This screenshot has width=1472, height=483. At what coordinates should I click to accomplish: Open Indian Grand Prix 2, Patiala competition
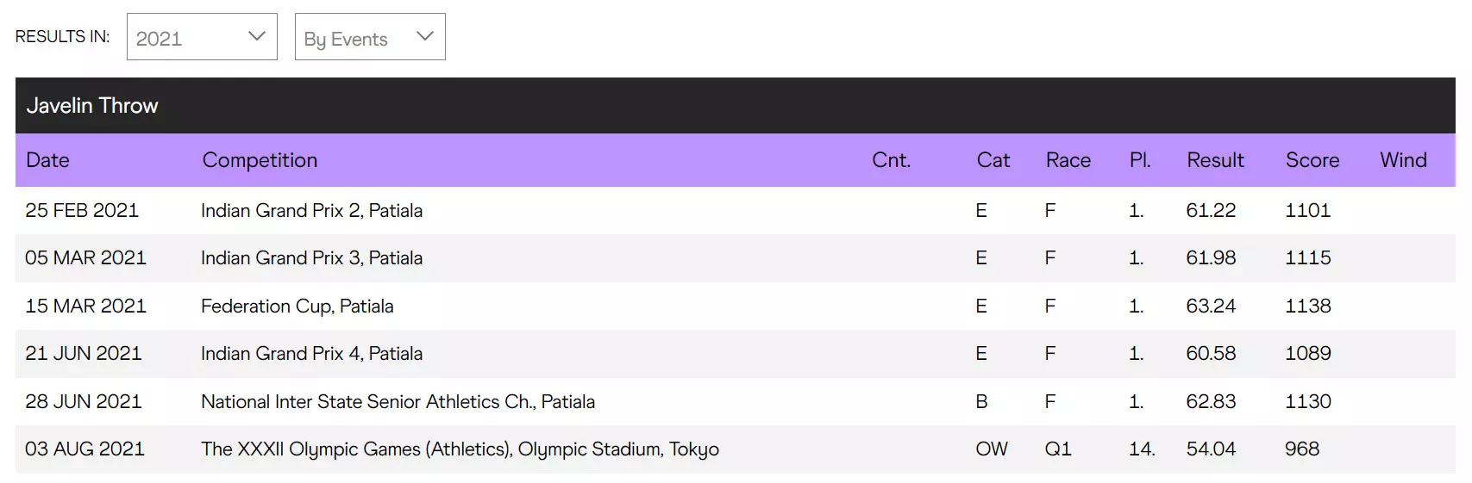311,211
